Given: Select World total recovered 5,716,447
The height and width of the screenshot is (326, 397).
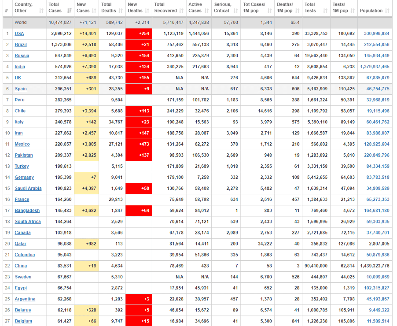Looking at the screenshot, I should point(173,22).
